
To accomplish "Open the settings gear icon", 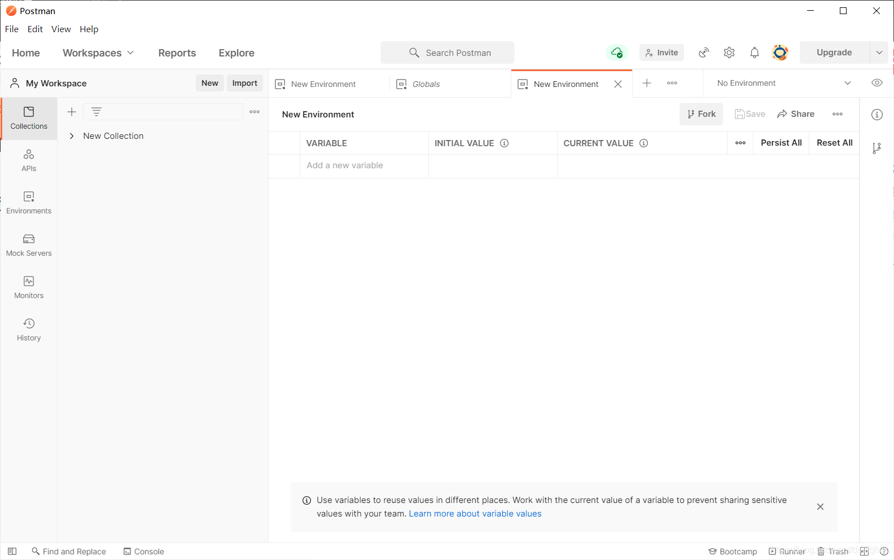I will tap(729, 53).
